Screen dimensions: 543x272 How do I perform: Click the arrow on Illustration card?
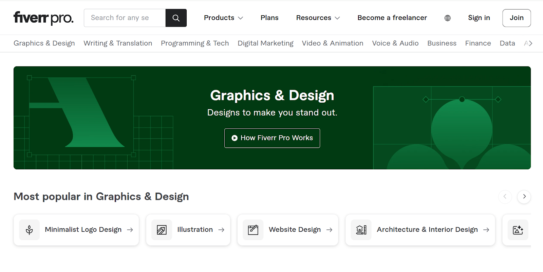(x=221, y=230)
